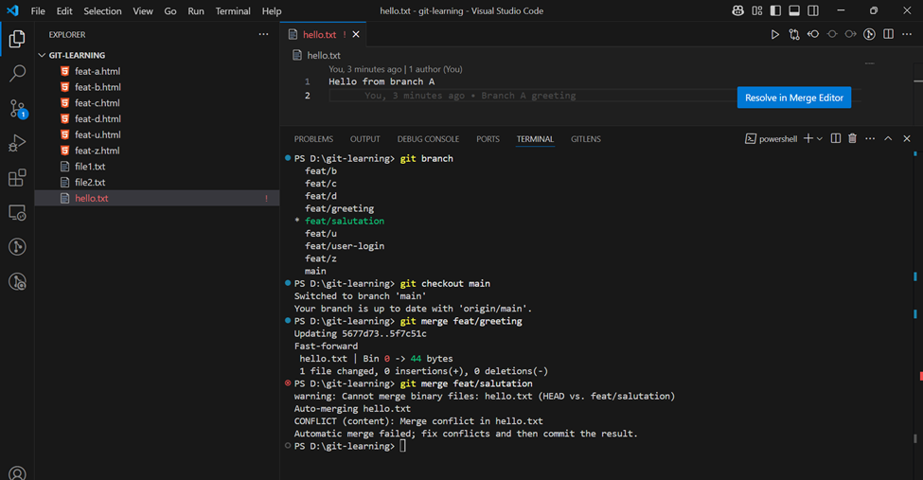Split the editor to the right
923x480 pixels.
point(888,34)
